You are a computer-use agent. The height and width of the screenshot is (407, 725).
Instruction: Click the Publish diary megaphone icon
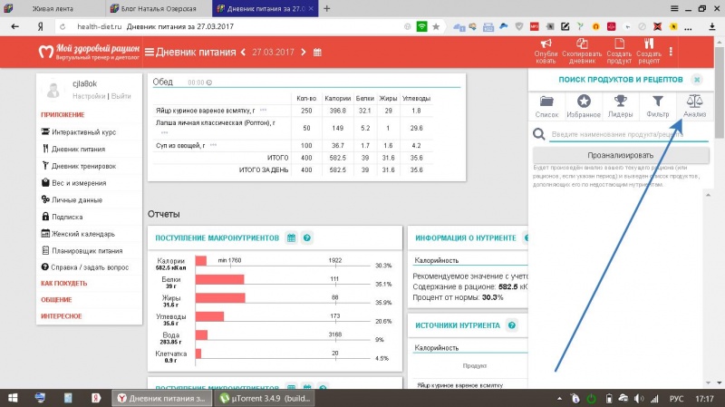(546, 44)
